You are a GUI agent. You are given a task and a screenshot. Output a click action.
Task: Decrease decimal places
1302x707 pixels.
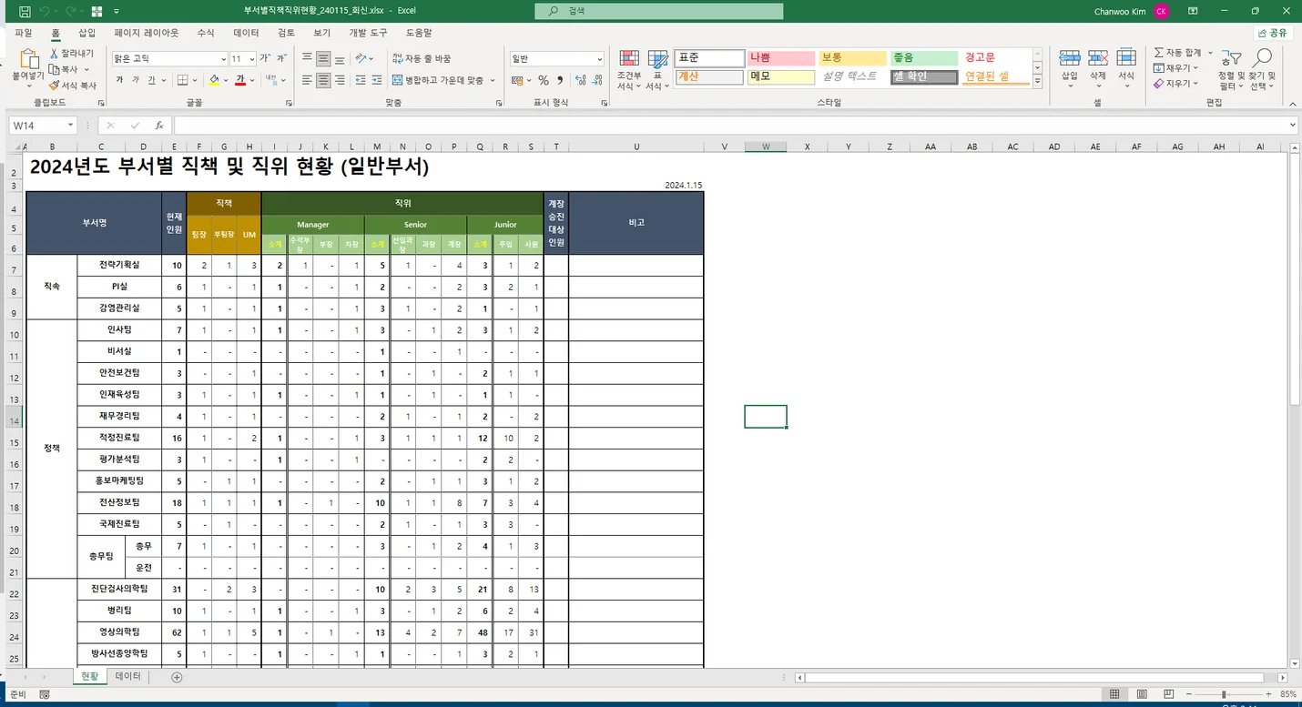tap(596, 80)
